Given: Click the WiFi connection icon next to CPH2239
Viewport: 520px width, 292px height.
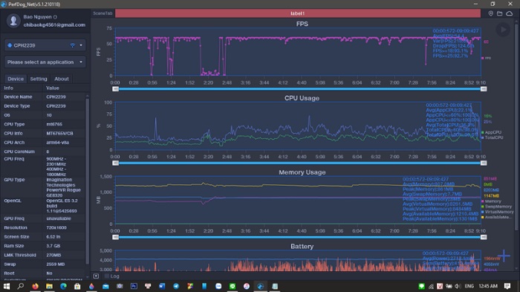Looking at the screenshot, I should [72, 45].
